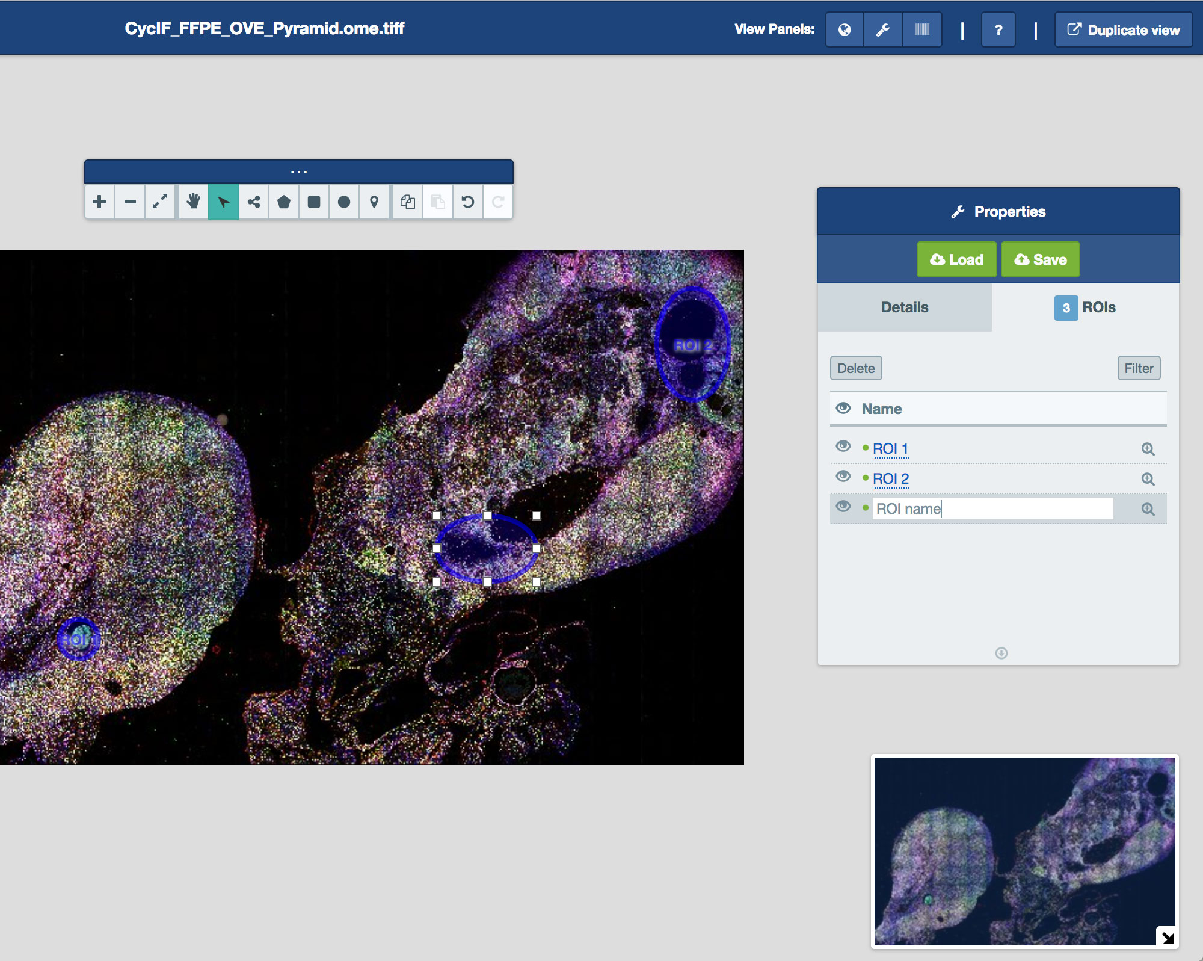The image size is (1203, 961).
Task: Select the polygon drawing tool
Action: (284, 202)
